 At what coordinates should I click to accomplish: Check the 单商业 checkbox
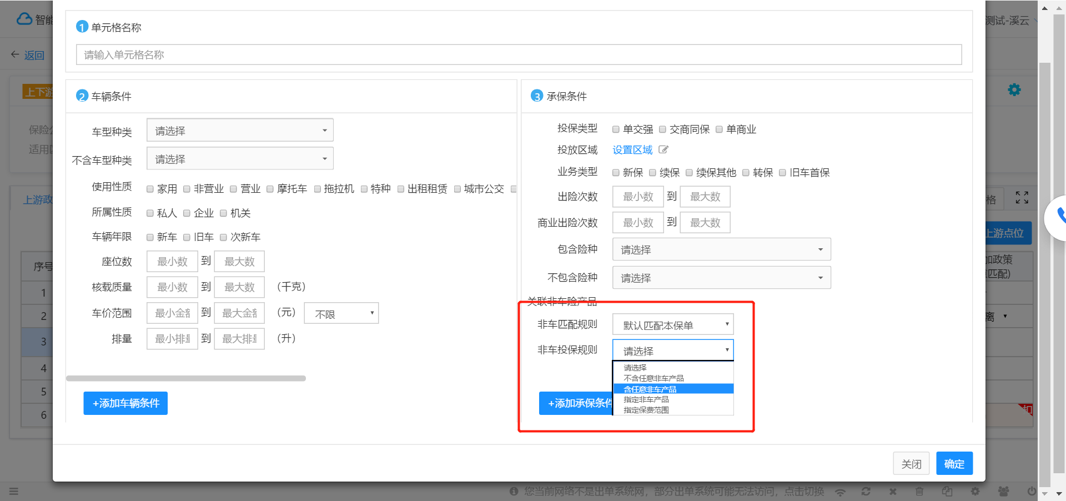pyautogui.click(x=719, y=129)
